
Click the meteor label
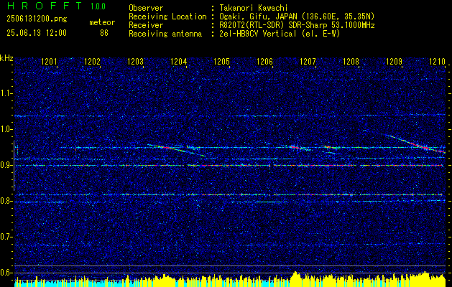point(102,22)
